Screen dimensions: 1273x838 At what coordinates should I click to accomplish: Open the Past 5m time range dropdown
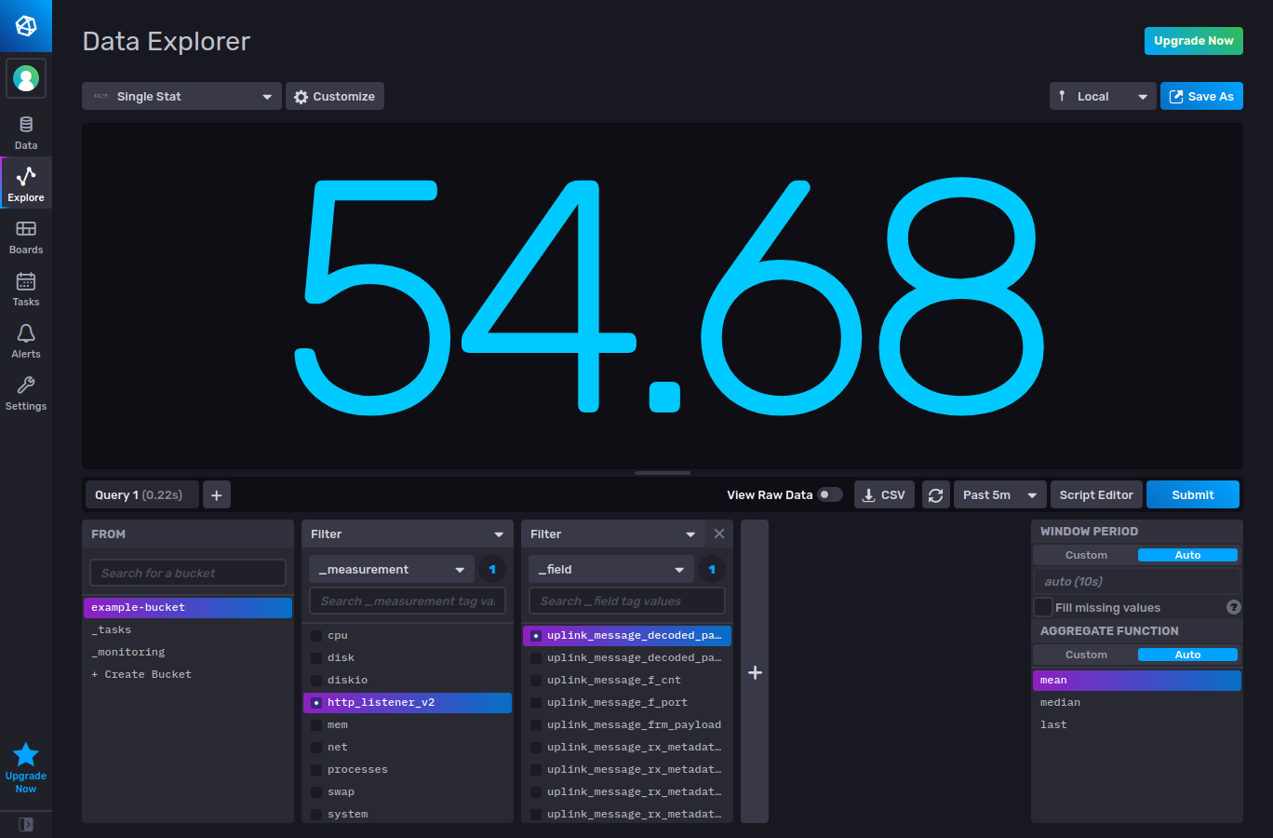coord(999,494)
